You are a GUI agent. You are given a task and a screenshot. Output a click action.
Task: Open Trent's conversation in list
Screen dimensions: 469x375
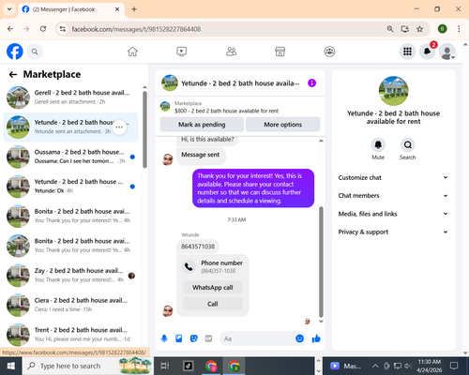tap(70, 335)
